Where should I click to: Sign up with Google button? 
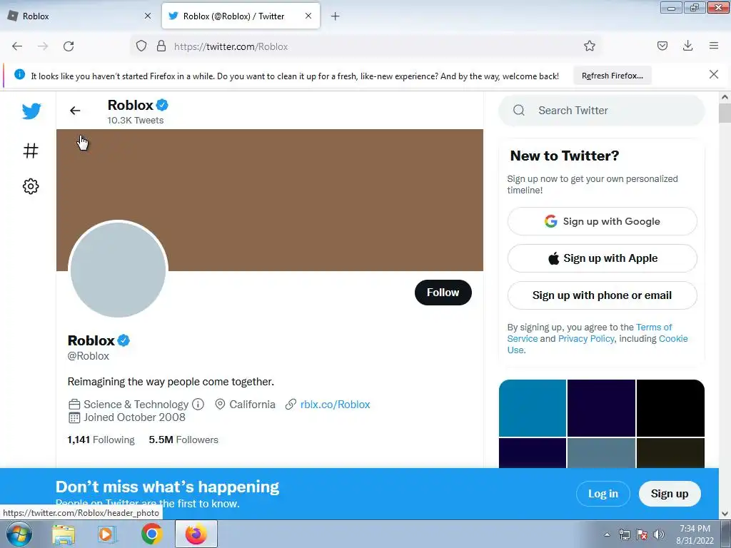click(602, 221)
